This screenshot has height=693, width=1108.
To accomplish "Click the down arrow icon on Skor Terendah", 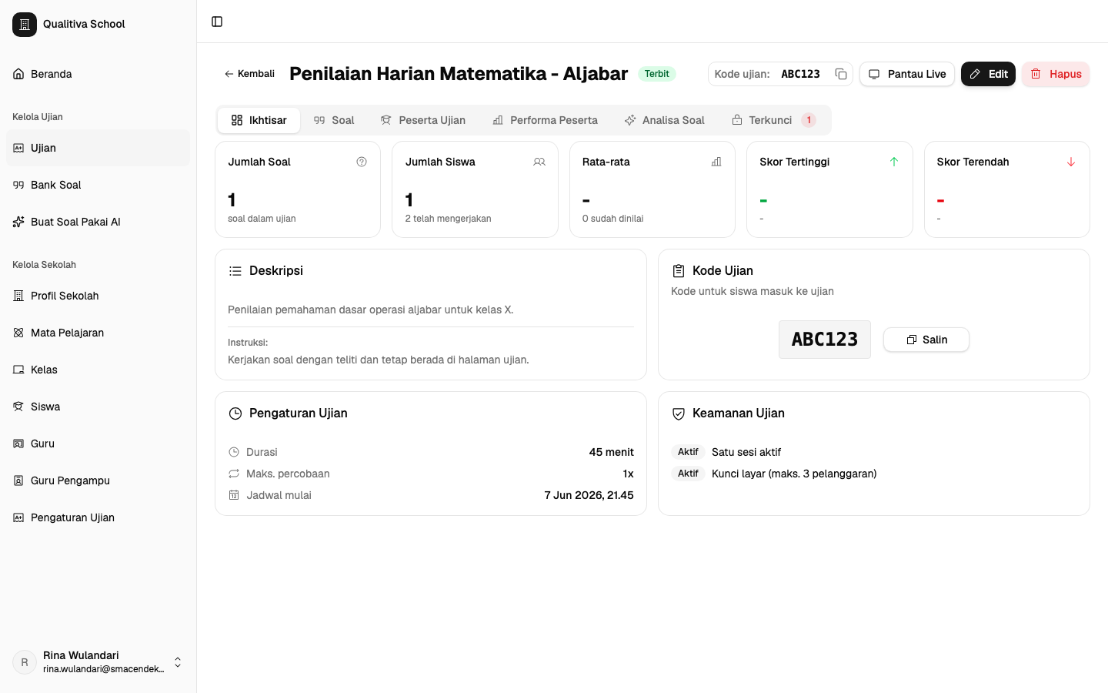I will (x=1071, y=162).
